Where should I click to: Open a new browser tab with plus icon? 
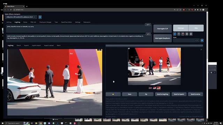point(27,6)
